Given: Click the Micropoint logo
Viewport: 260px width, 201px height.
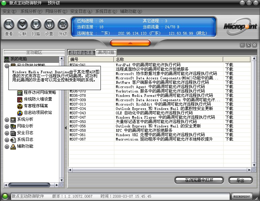Looking at the screenshot, I should click(x=240, y=27).
